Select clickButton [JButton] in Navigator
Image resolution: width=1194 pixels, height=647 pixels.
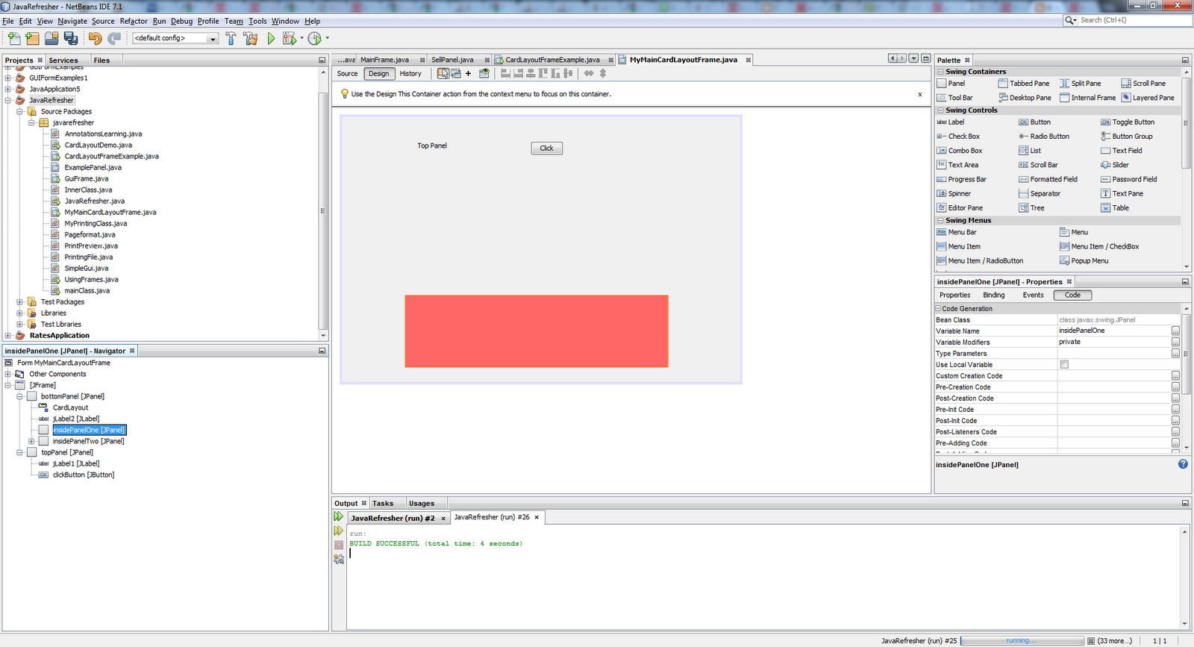coord(84,475)
